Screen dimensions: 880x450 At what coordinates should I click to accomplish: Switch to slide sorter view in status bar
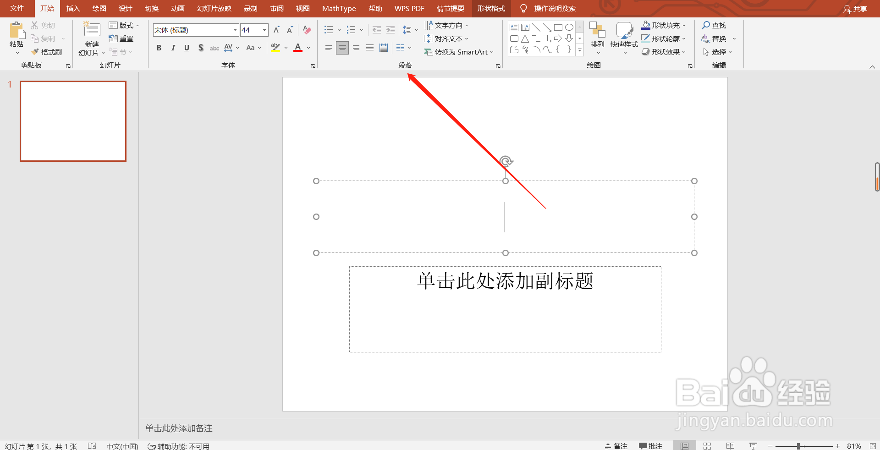point(707,445)
